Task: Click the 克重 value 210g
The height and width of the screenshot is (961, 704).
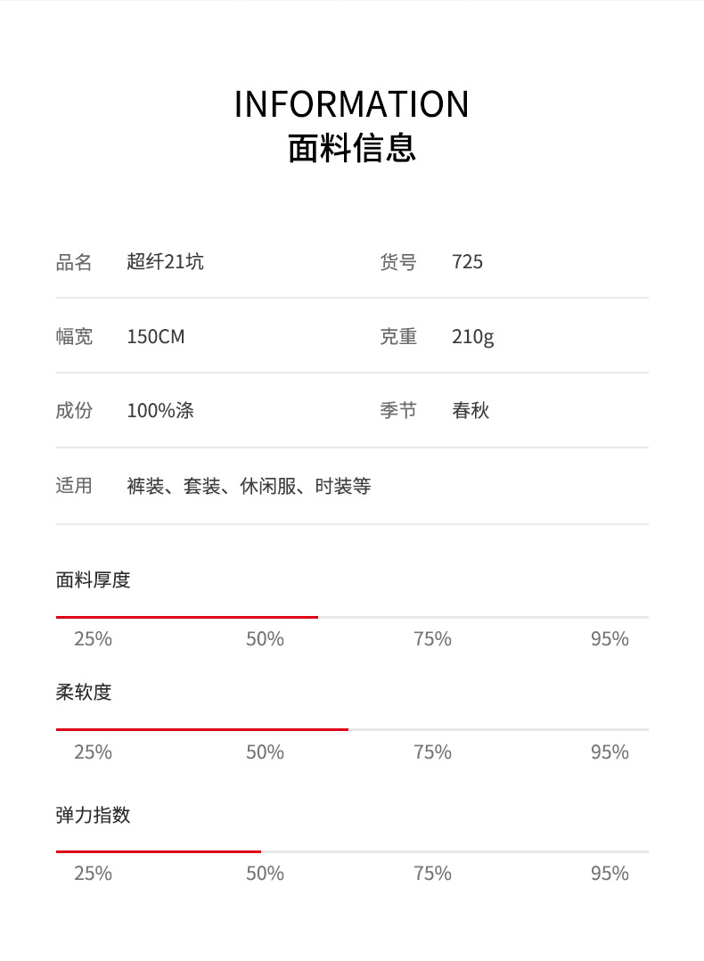Action: [x=472, y=337]
